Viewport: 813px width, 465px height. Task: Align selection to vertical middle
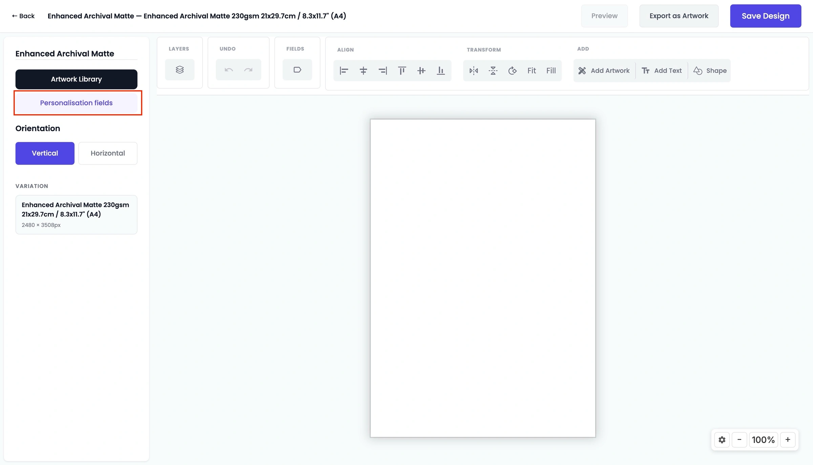click(x=421, y=70)
